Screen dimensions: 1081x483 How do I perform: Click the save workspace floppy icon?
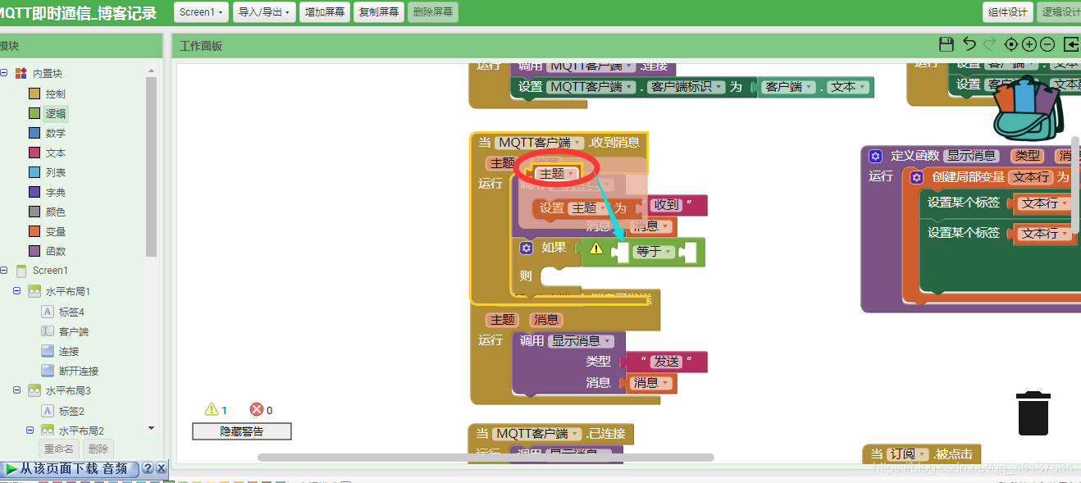pos(946,44)
